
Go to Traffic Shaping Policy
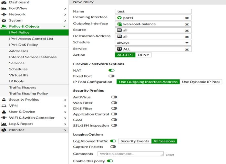(28, 94)
